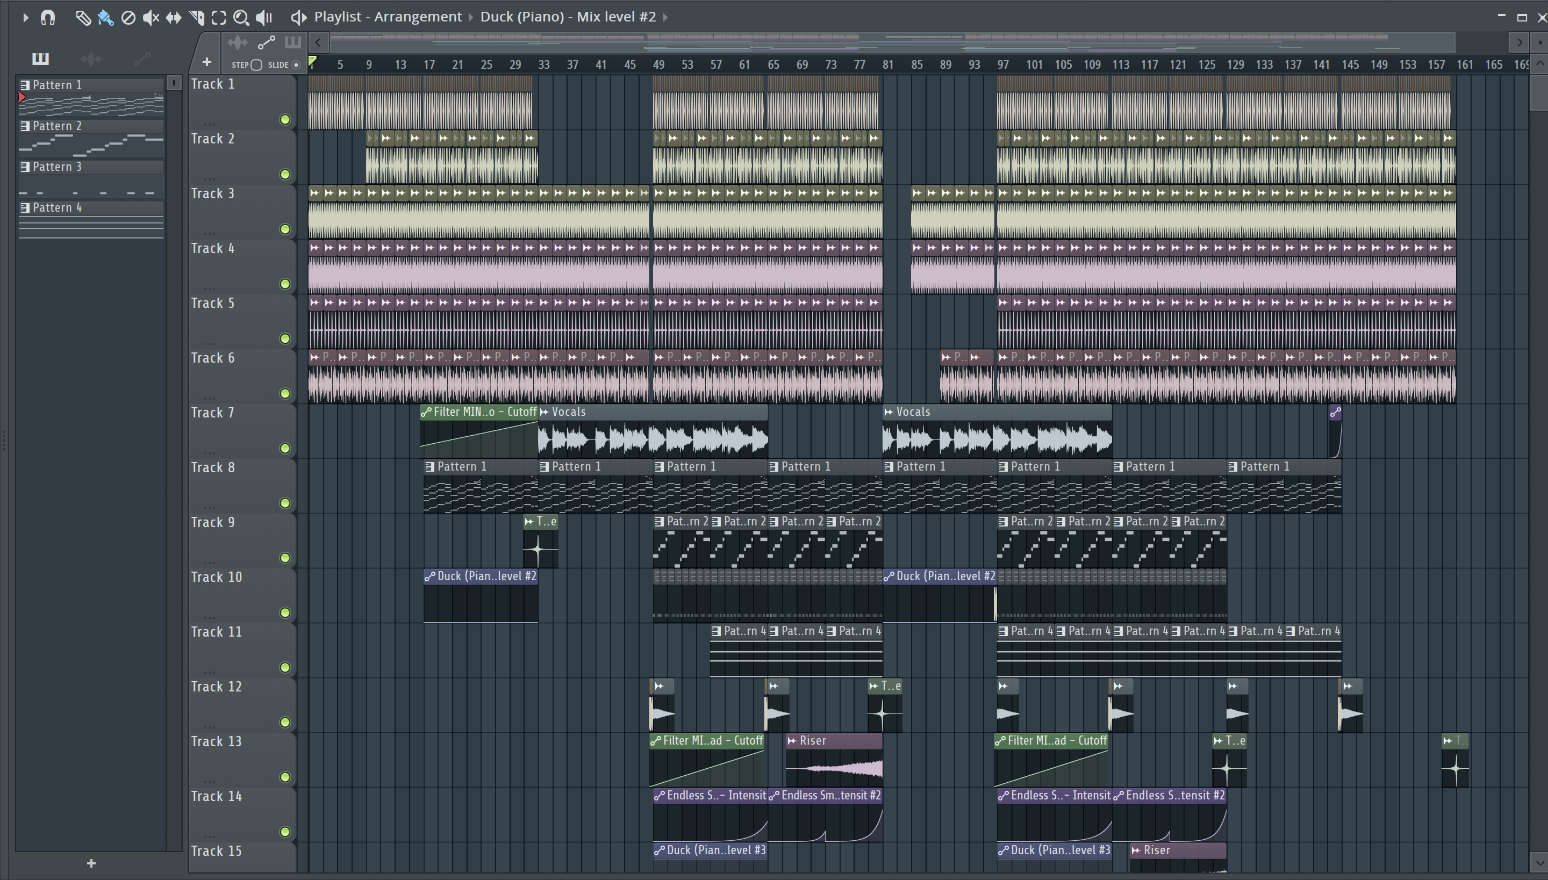Image resolution: width=1548 pixels, height=880 pixels.
Task: Focus pattern clips piano icon in playlist header
Action: pyautogui.click(x=292, y=42)
